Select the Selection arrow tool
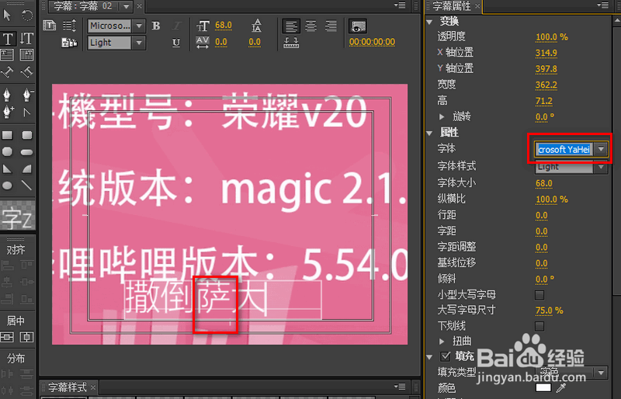621x399 pixels. point(7,16)
